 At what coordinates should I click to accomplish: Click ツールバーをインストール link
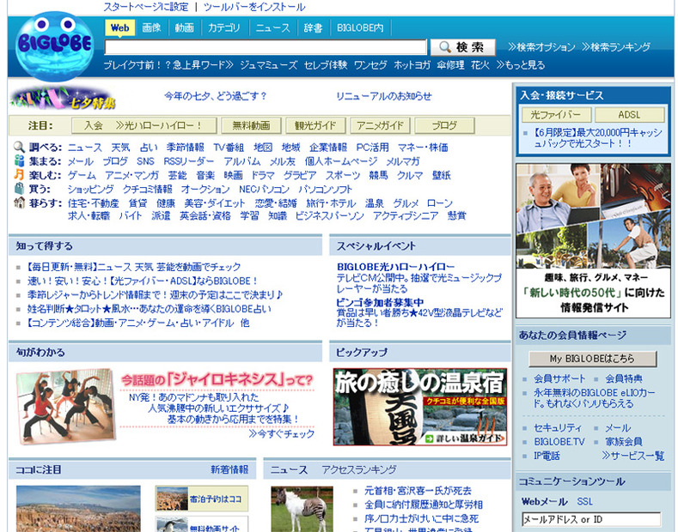tap(254, 7)
